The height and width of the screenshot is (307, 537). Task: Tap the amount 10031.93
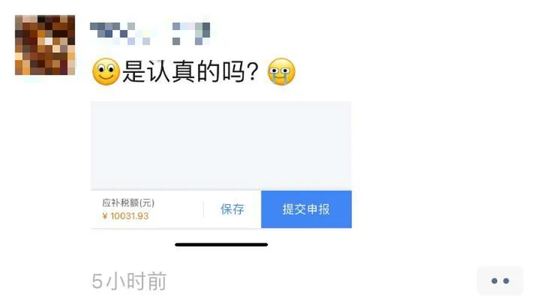pos(130,216)
